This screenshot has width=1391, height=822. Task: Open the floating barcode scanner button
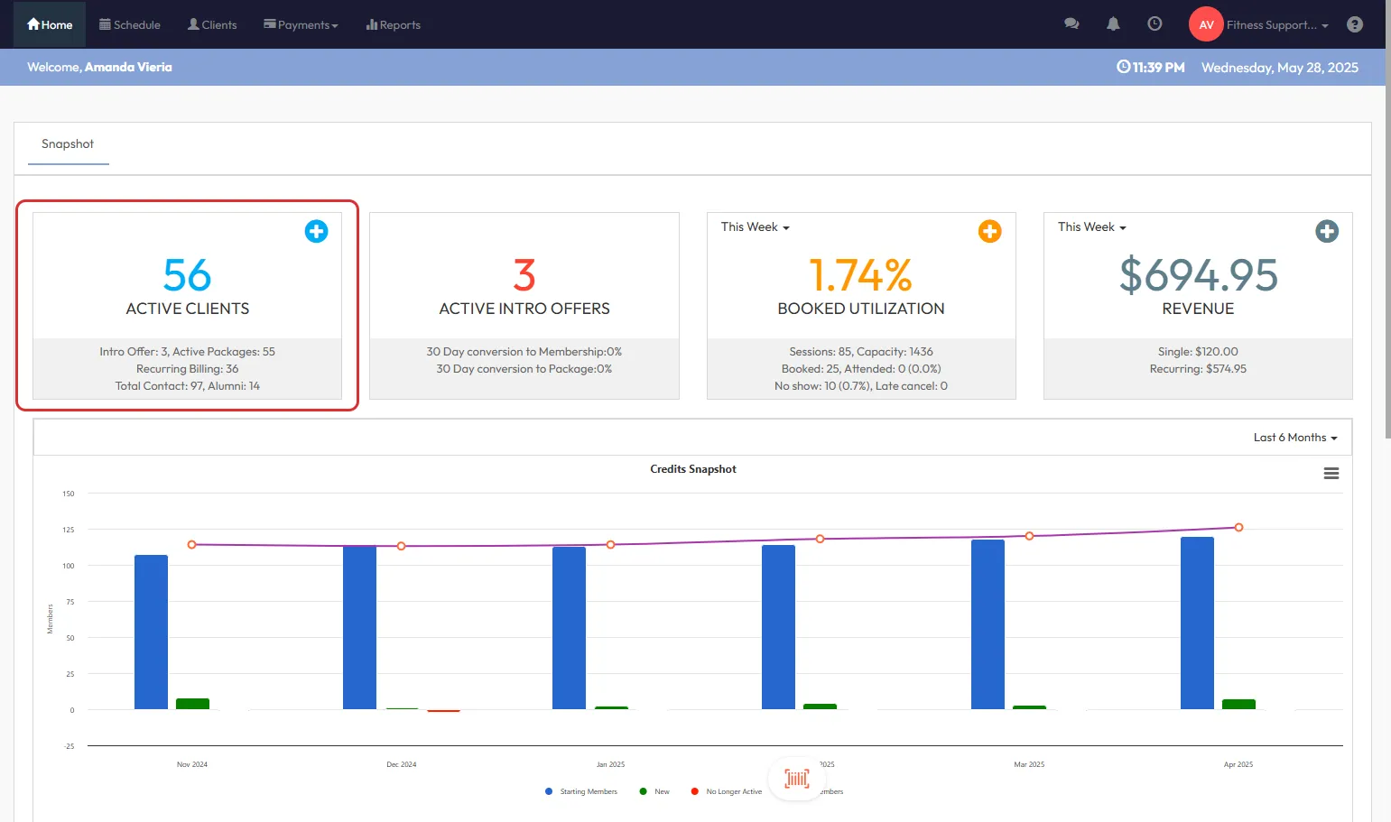[x=796, y=778]
